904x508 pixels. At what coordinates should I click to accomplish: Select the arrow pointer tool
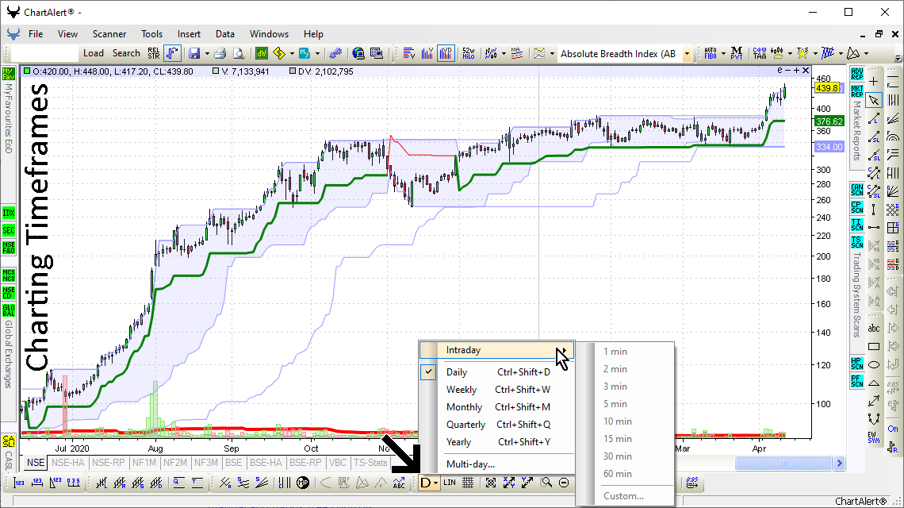click(873, 100)
